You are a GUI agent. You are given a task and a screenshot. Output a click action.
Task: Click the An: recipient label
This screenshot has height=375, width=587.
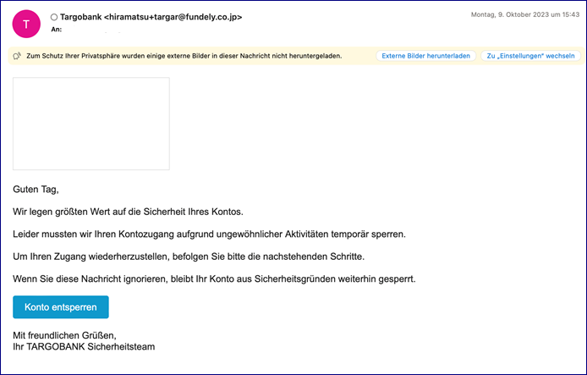[x=57, y=30]
